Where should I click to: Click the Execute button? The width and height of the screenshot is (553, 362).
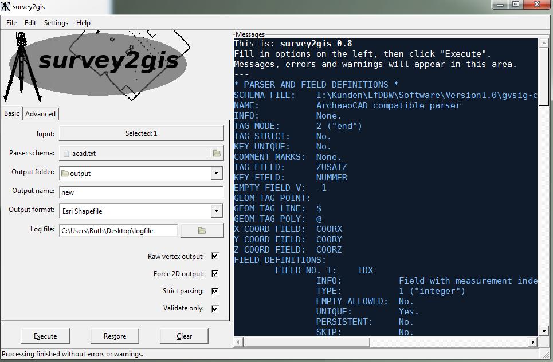pyautogui.click(x=45, y=336)
